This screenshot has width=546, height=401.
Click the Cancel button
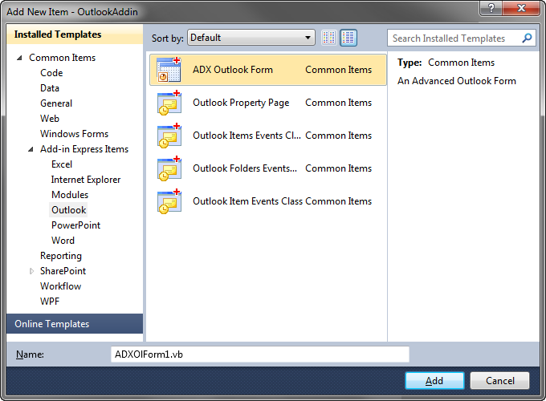pyautogui.click(x=499, y=381)
